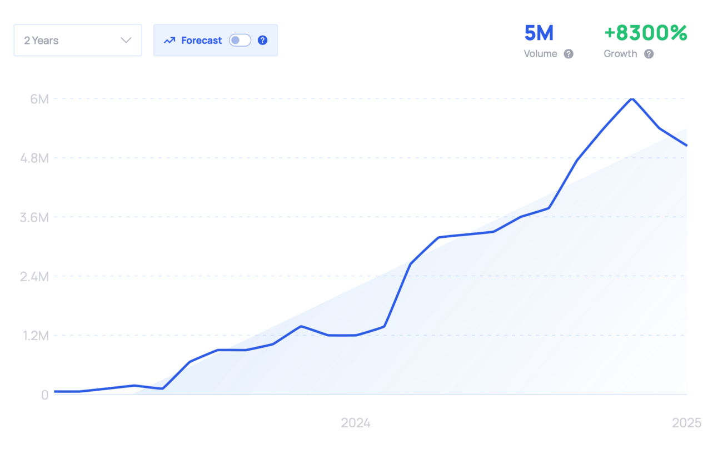
Task: Click the 5M volume value
Action: pos(538,33)
